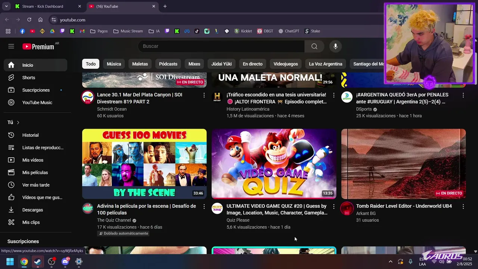Click the Gmail bookmark icon
Image resolution: width=478 pixels, height=269 pixels.
82,31
